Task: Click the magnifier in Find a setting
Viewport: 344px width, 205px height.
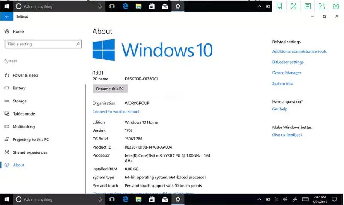Action: (x=78, y=44)
